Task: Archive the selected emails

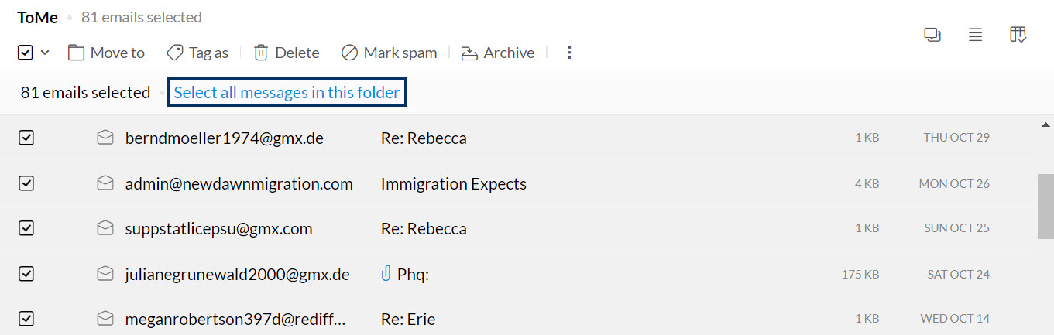Action: 497,53
